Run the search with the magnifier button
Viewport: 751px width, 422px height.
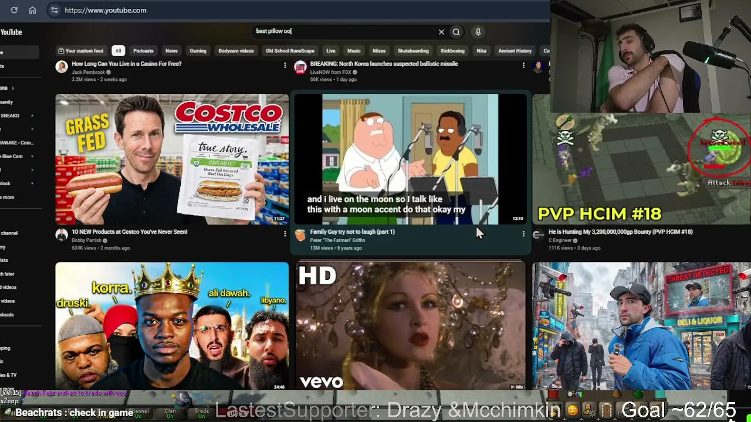456,32
